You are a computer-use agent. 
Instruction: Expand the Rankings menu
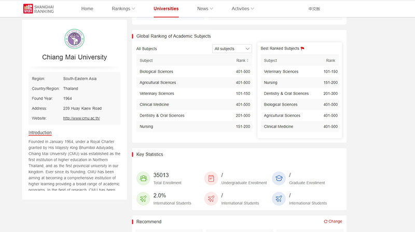(123, 9)
